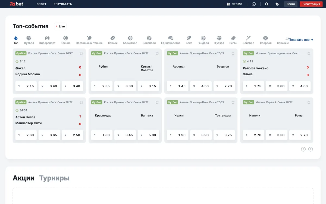Select the Топ category tab
The width and height of the screenshot is (326, 204).
pos(16,40)
